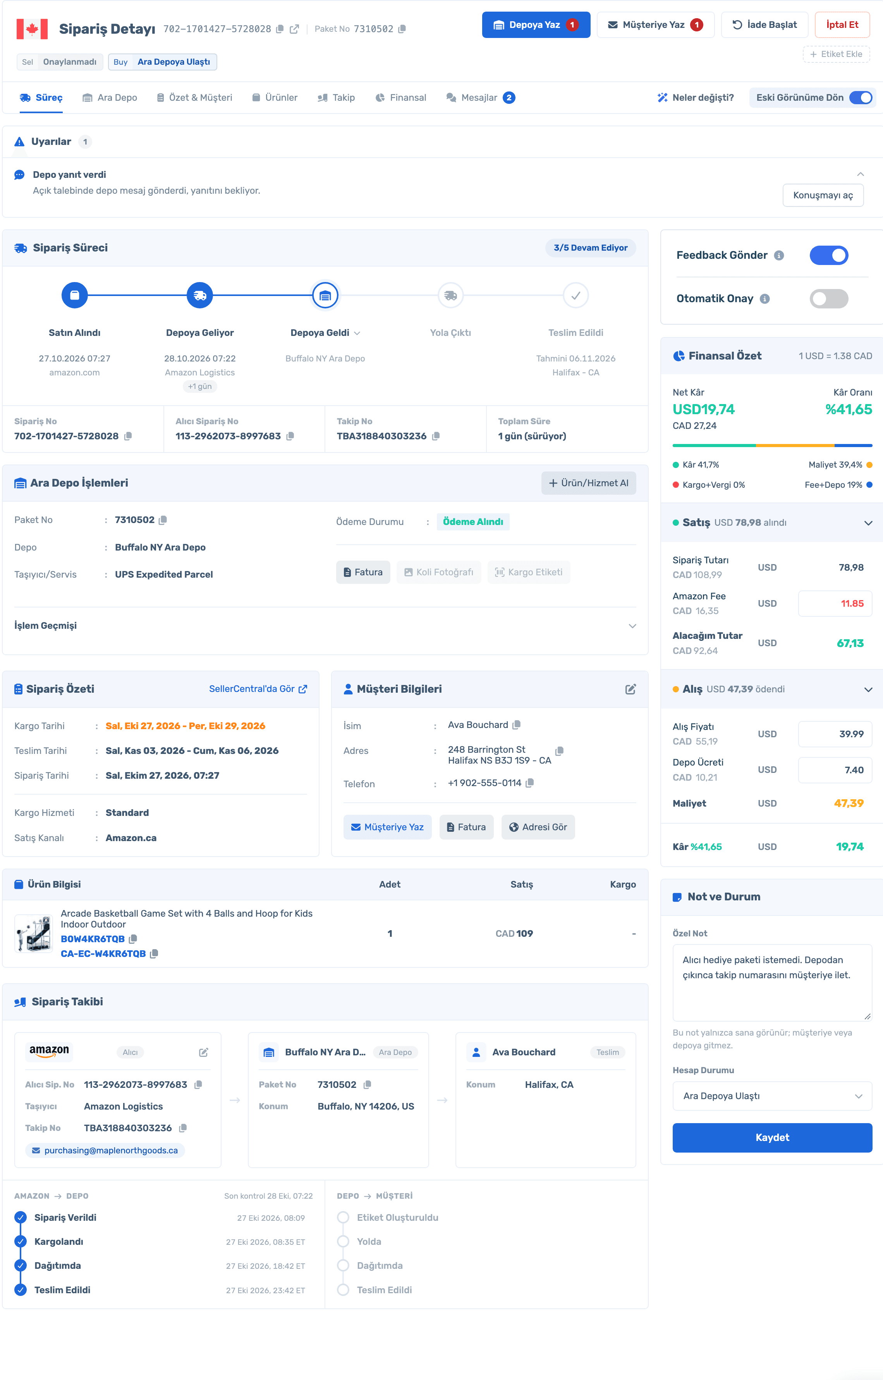The image size is (883, 1380).
Task: Open Hesap Durumu dropdown
Action: 772,1096
